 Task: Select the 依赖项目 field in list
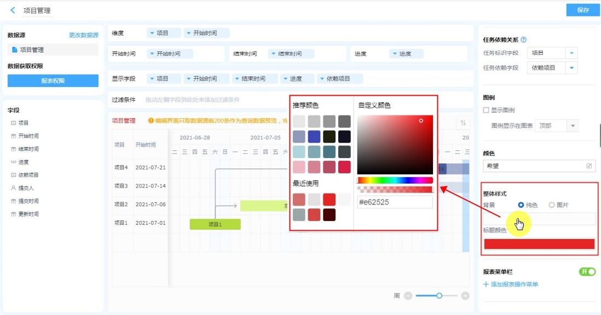[x=28, y=175]
